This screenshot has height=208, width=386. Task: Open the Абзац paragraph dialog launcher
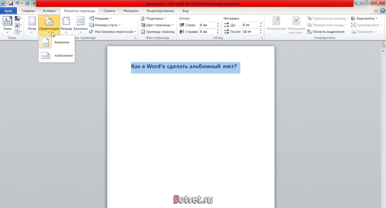point(262,38)
